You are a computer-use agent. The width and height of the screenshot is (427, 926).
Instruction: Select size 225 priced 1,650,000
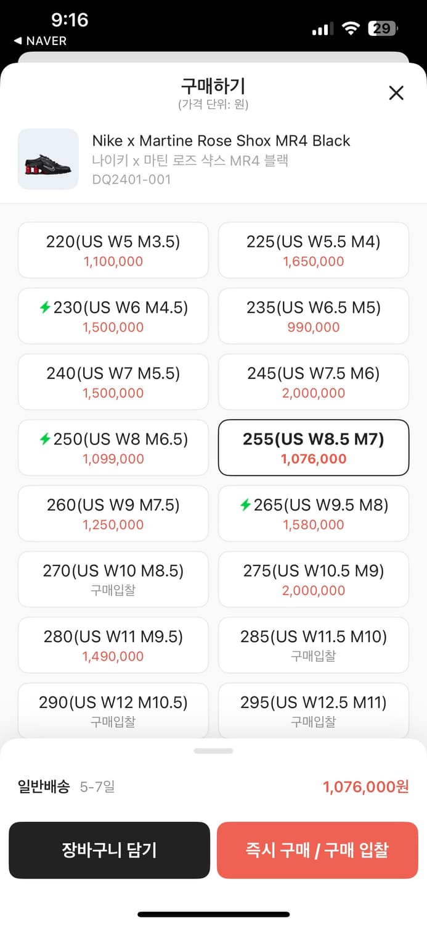click(x=313, y=250)
